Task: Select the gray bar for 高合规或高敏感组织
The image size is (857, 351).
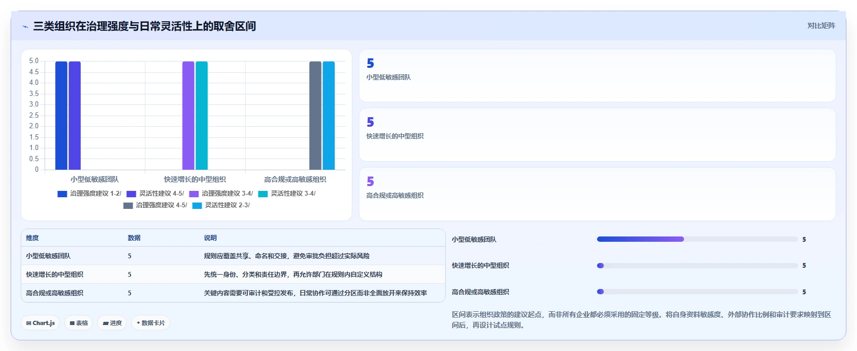Action: [x=315, y=116]
